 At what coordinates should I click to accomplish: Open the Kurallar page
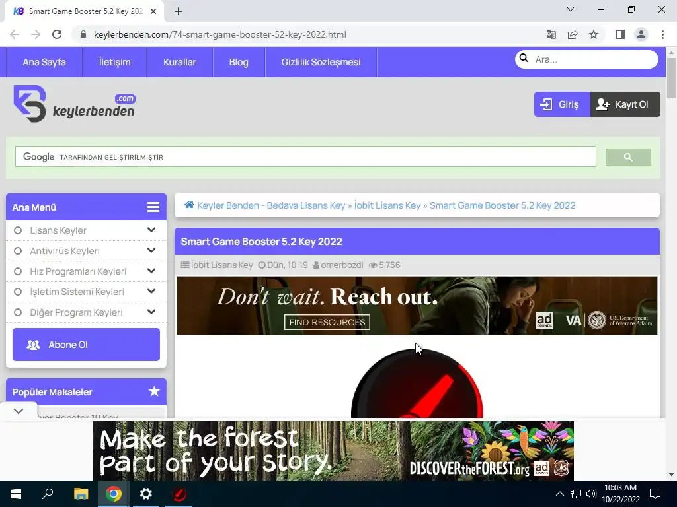click(x=180, y=62)
